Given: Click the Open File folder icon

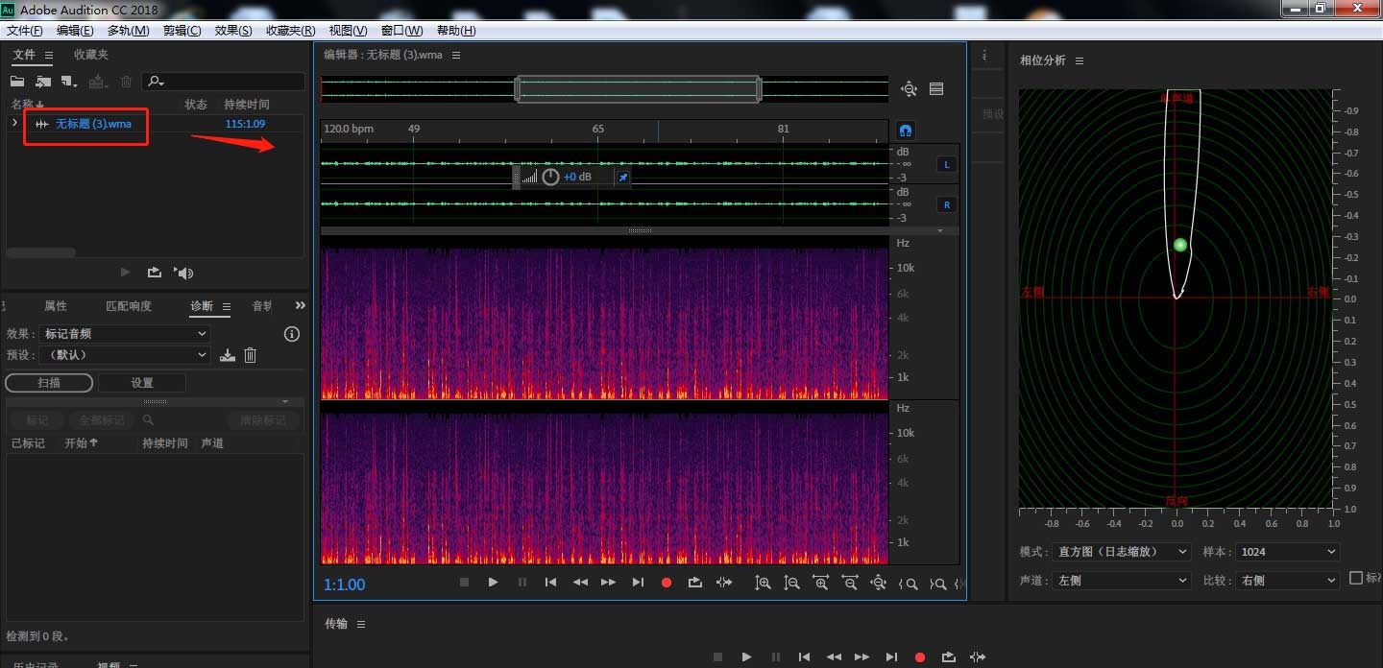Looking at the screenshot, I should (x=17, y=82).
